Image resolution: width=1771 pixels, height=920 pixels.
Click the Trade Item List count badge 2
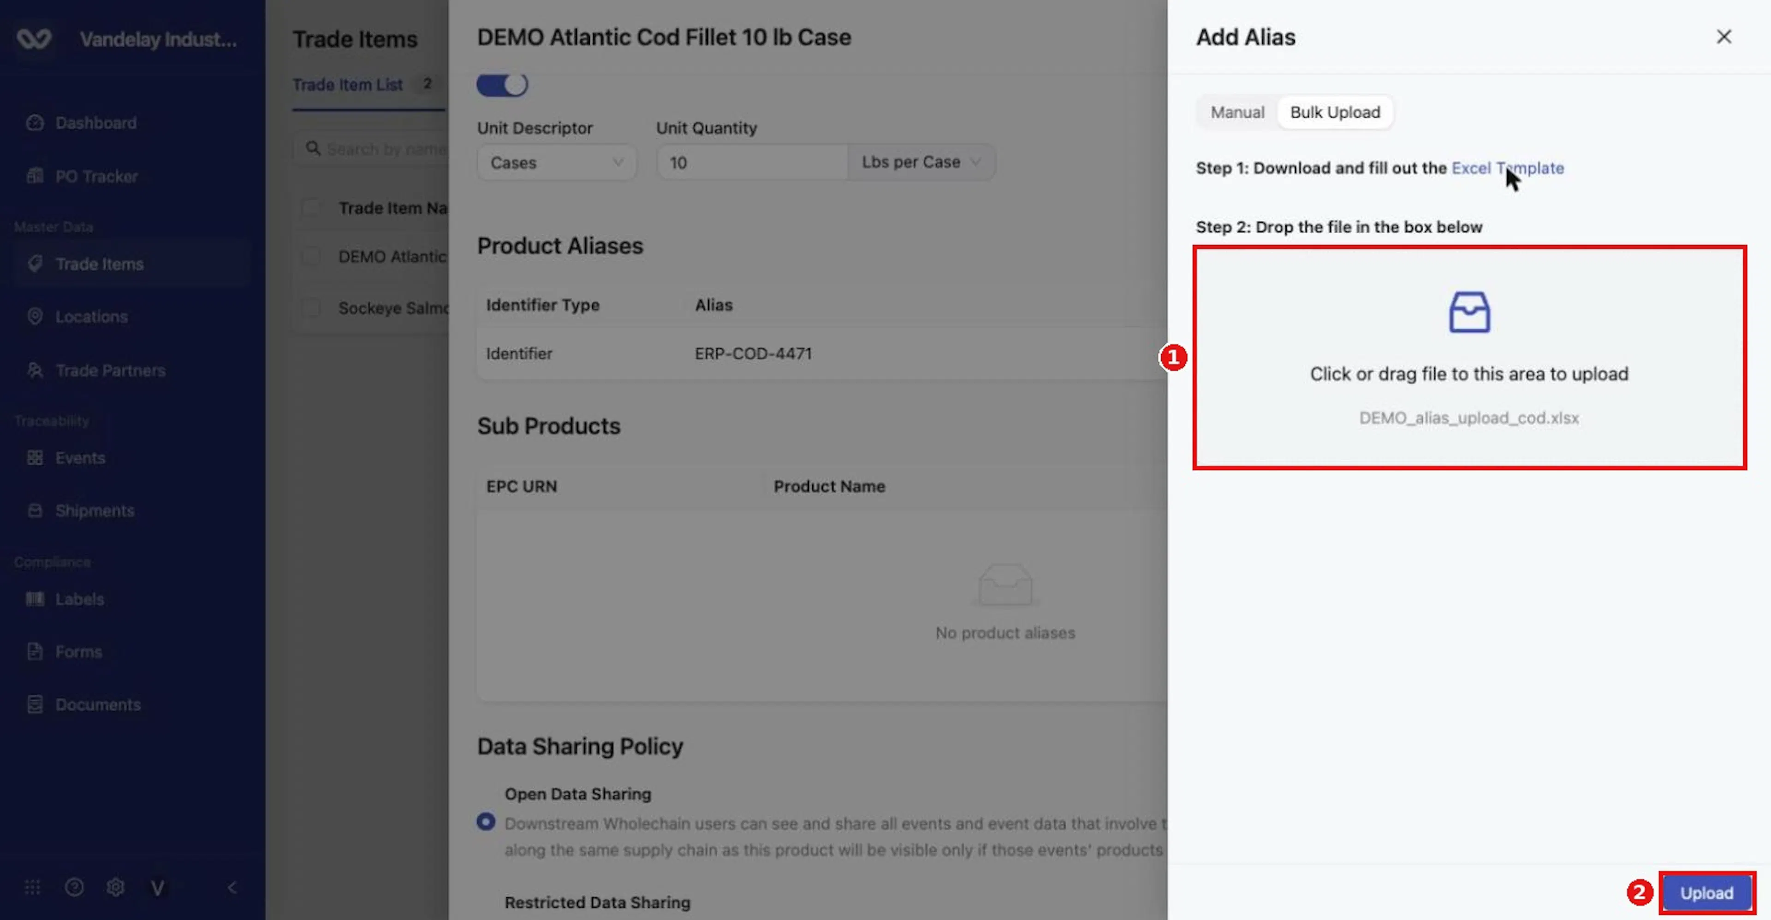click(428, 84)
